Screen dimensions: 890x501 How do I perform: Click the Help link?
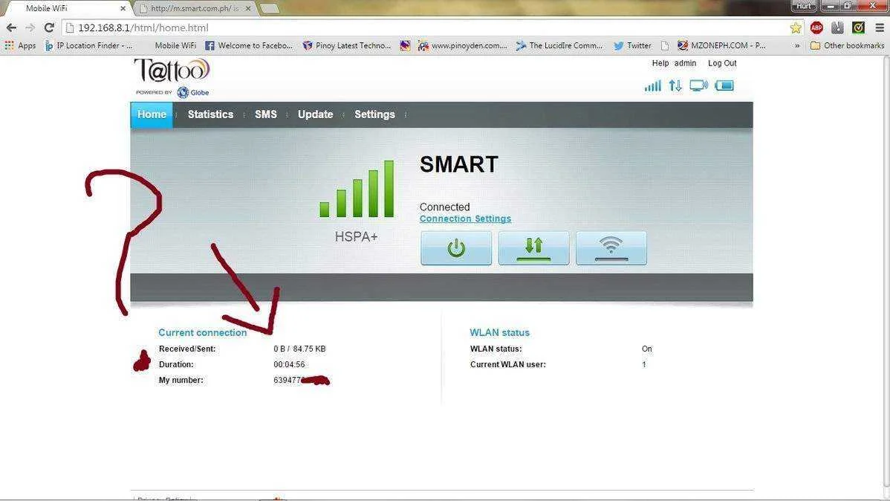pos(660,63)
